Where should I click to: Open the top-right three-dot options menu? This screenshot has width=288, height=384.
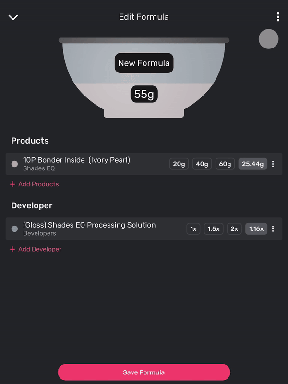[278, 17]
